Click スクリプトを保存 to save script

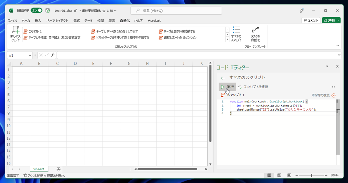pyautogui.click(x=253, y=87)
